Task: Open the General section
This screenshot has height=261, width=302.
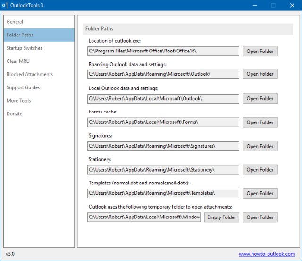Action: 15,22
